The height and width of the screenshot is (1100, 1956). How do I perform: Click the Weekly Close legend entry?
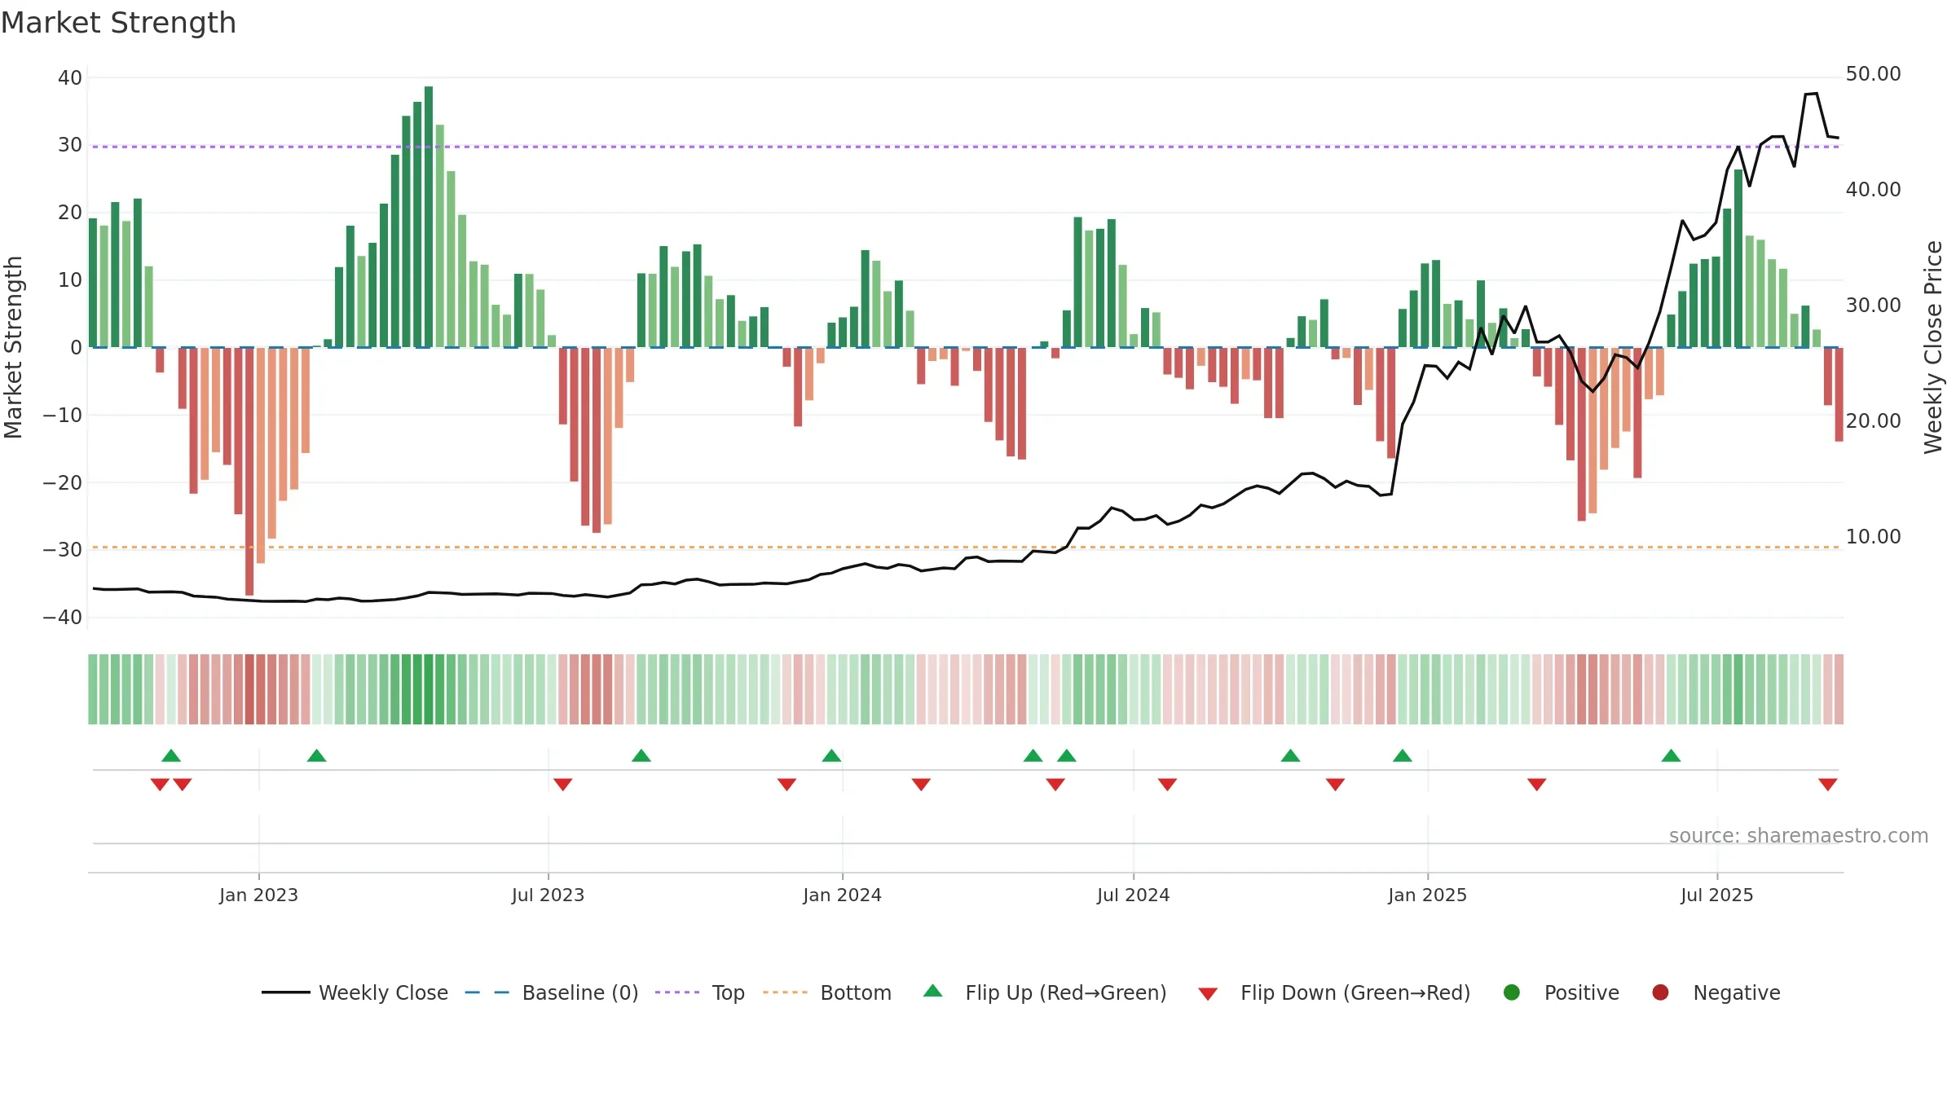click(355, 992)
